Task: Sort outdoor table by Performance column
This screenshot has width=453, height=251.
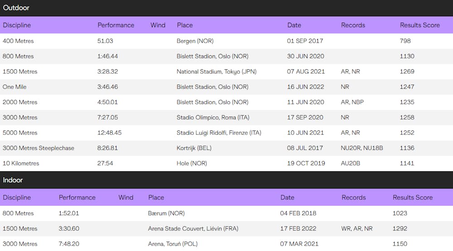Action: (x=116, y=25)
